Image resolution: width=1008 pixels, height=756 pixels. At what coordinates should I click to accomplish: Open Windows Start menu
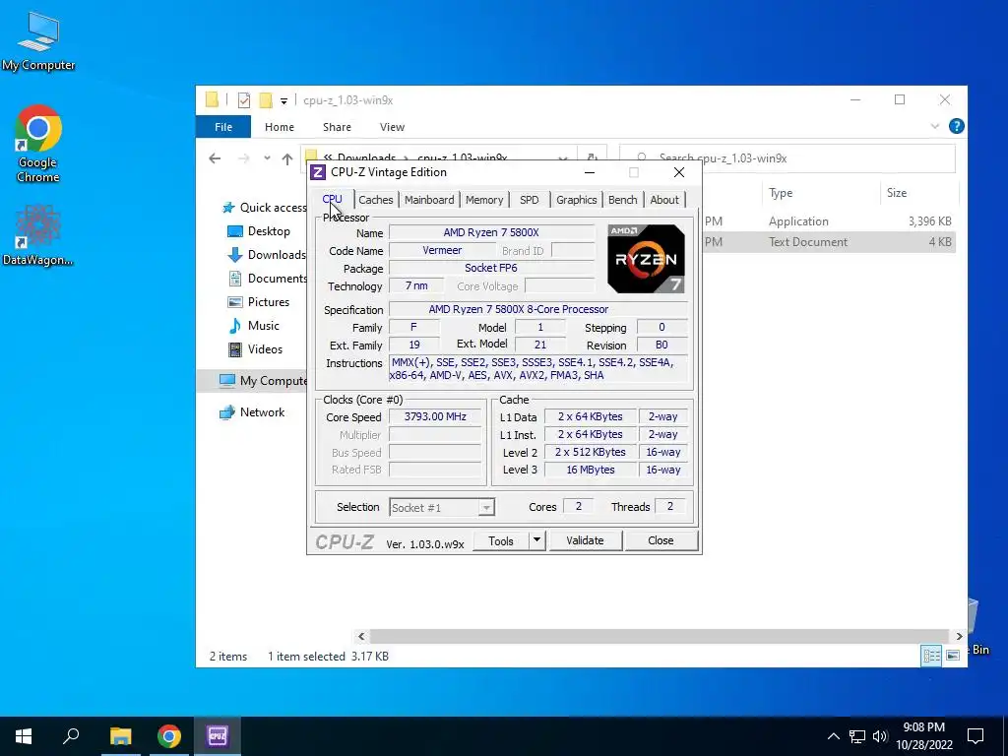click(24, 736)
